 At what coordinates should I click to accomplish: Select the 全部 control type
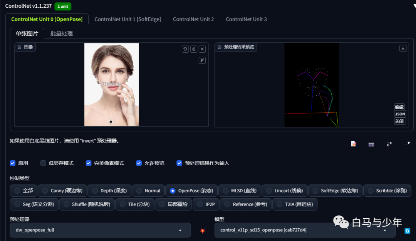23,191
